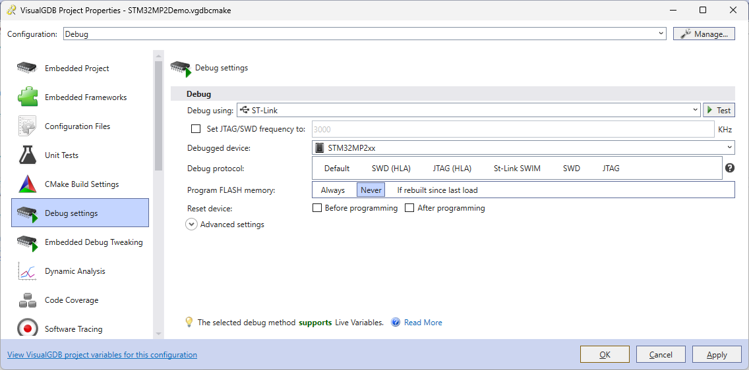Open CMake Build Settings page
This screenshot has height=370, width=749.
[x=80, y=184]
